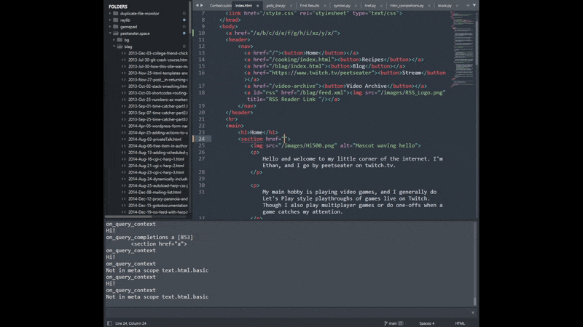Go back using the left tab arrow
This screenshot has height=327, width=583.
tap(197, 6)
